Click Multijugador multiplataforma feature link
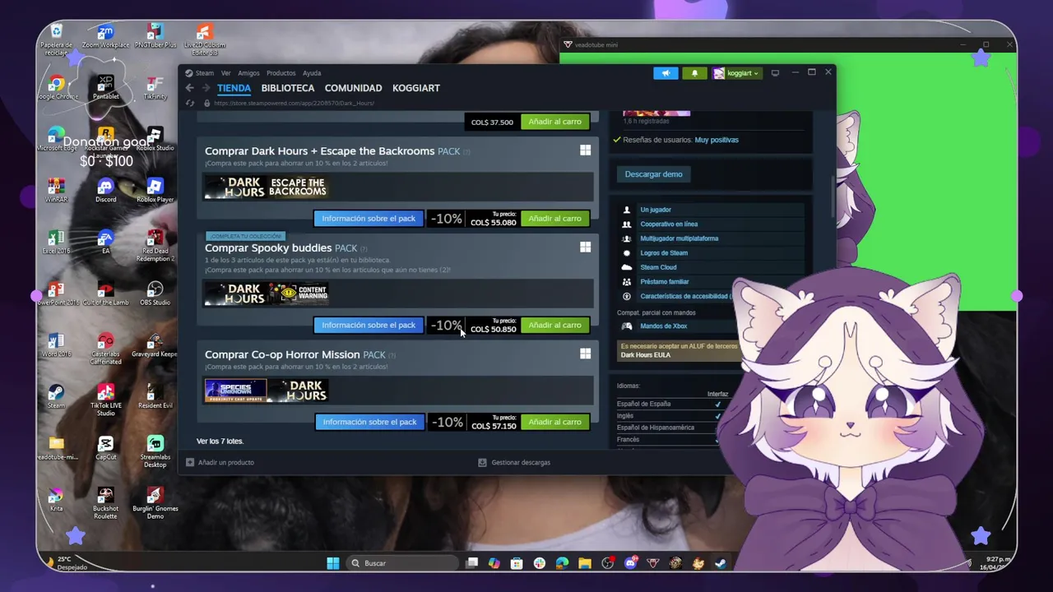Image resolution: width=1053 pixels, height=592 pixels. [x=680, y=238]
